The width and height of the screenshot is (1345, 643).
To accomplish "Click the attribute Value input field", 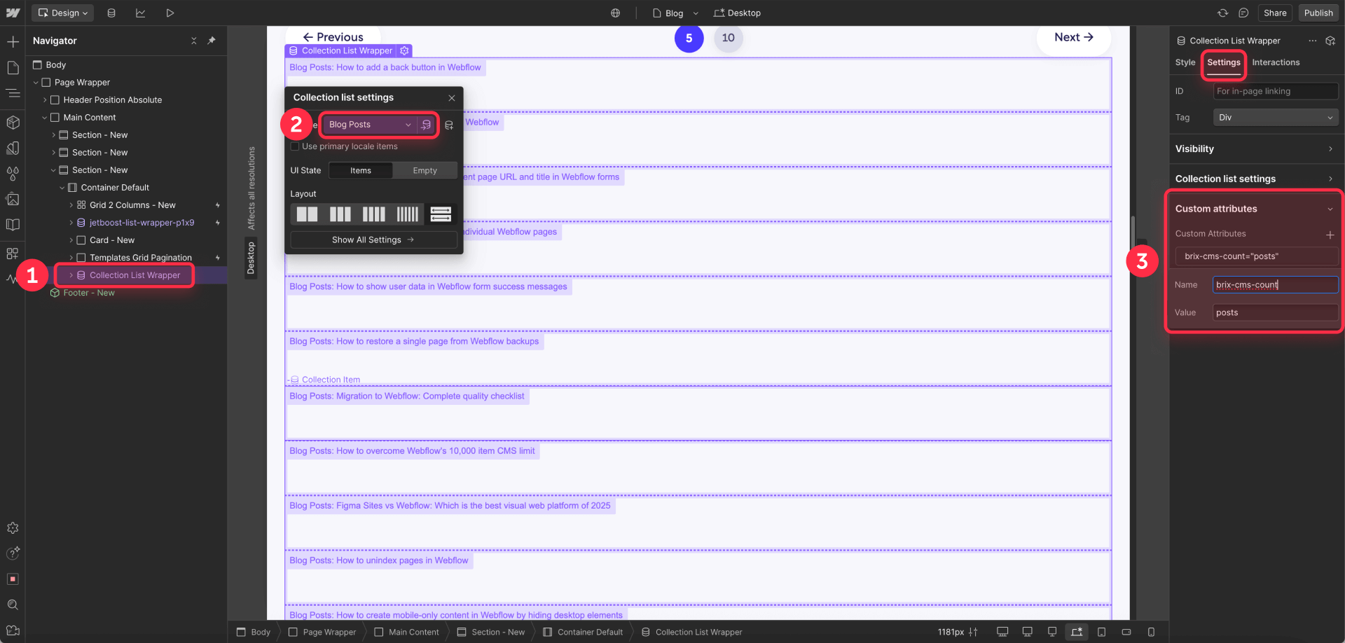I will (1275, 312).
